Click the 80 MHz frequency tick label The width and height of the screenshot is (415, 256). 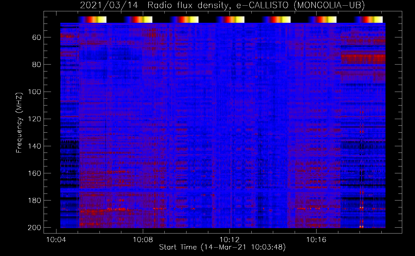point(37,65)
